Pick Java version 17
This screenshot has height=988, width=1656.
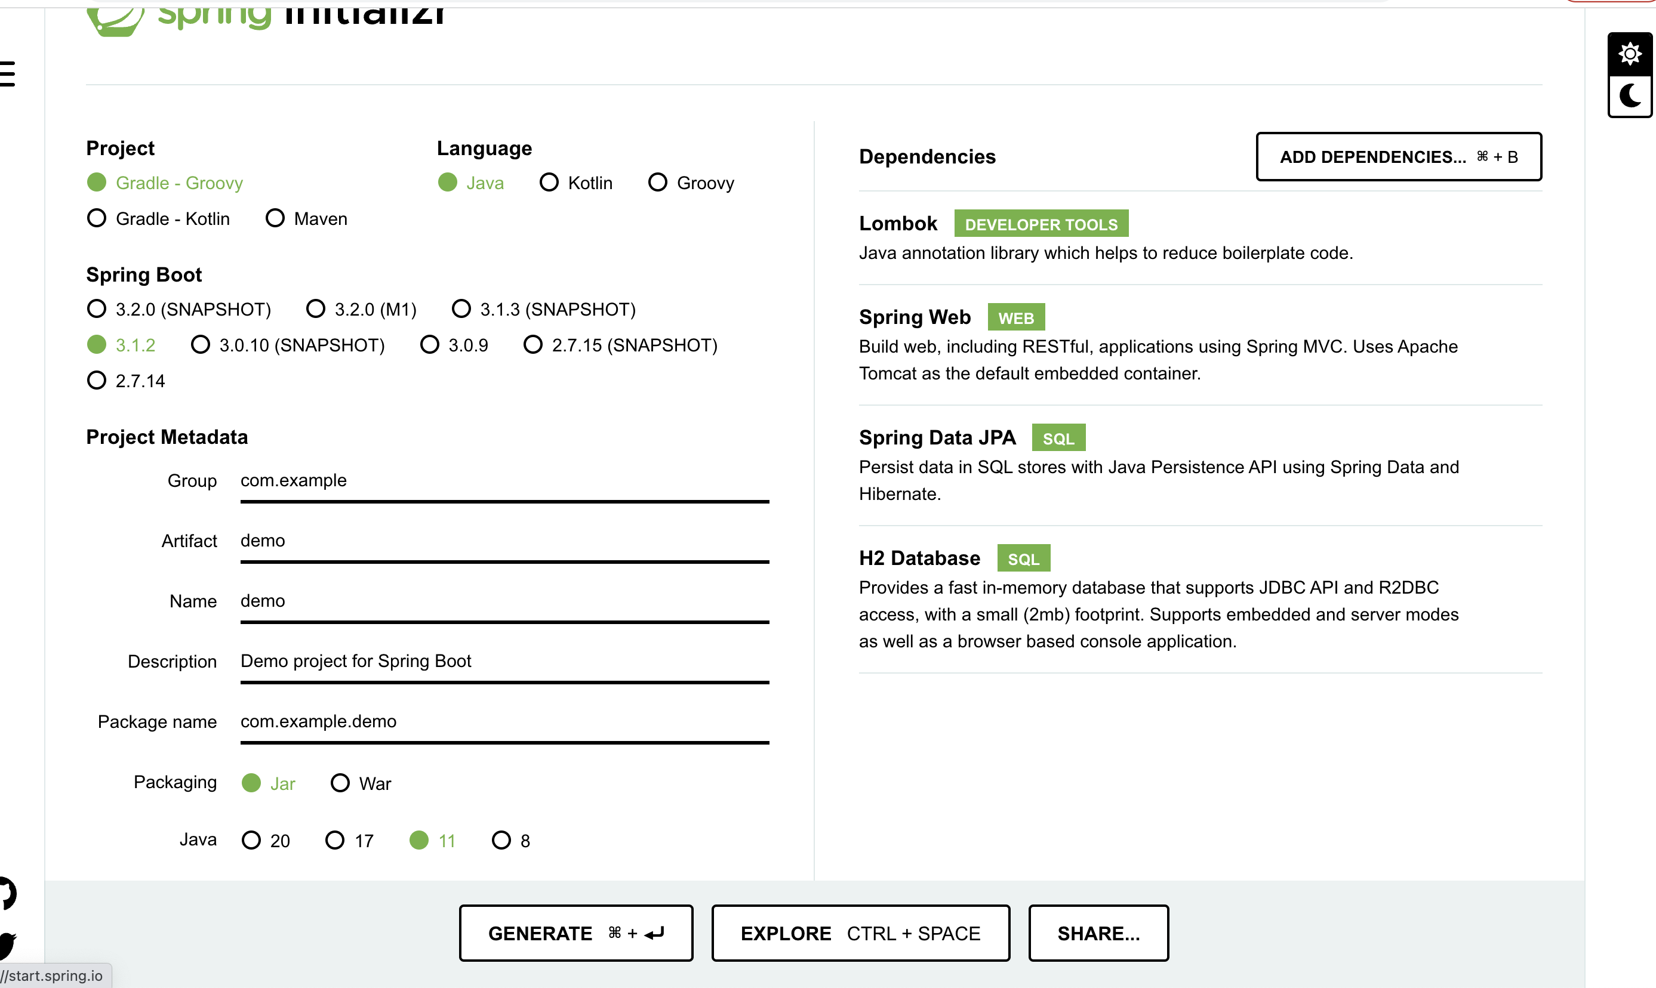pyautogui.click(x=350, y=840)
